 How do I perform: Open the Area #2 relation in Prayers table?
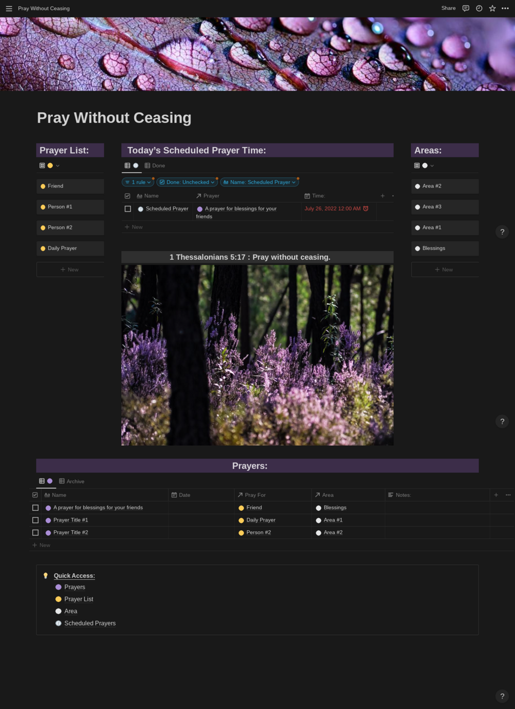(329, 533)
